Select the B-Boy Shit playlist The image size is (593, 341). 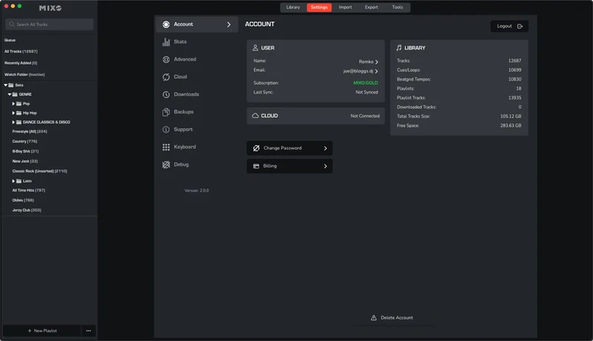tap(25, 152)
